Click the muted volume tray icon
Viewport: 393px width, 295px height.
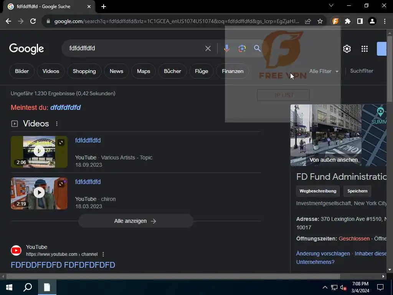pyautogui.click(x=343, y=287)
